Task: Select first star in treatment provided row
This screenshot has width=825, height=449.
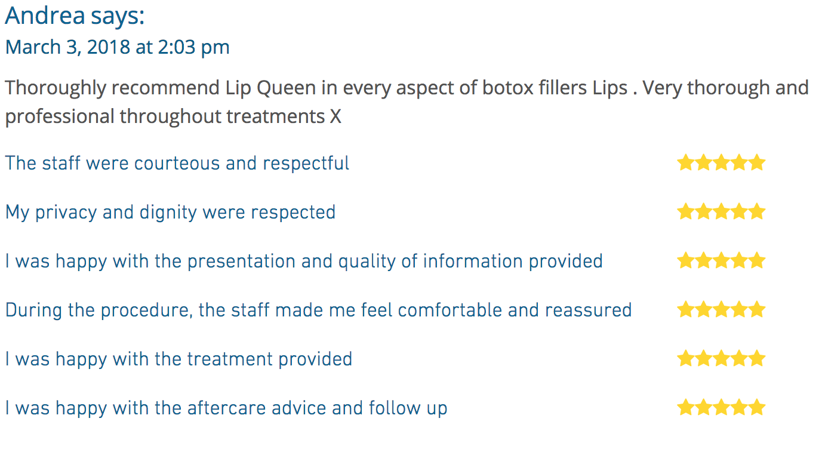Action: [685, 358]
